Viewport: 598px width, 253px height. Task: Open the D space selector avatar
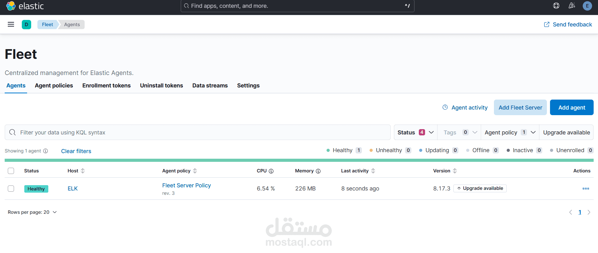[x=26, y=24]
